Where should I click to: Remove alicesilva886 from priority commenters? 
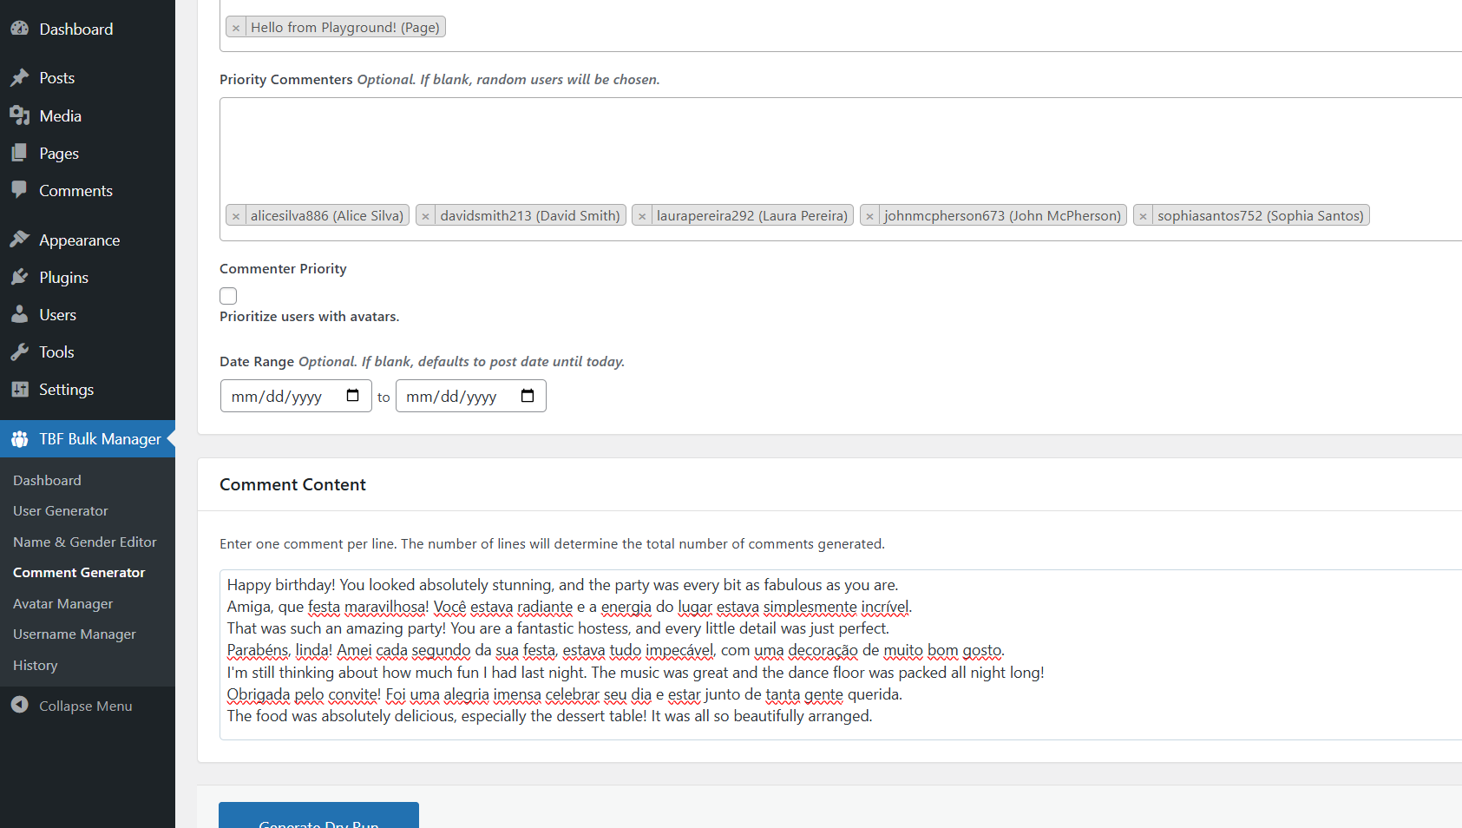click(x=236, y=216)
